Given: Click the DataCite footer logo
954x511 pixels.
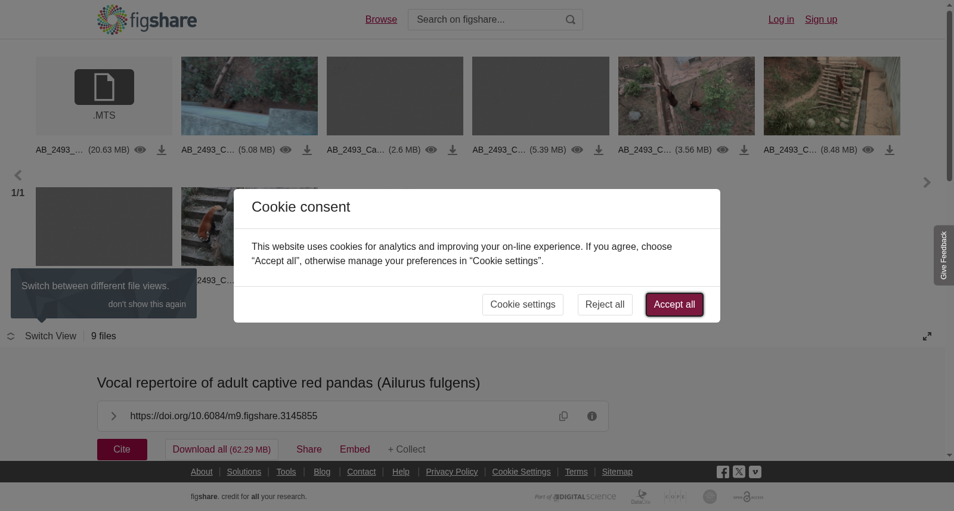Looking at the screenshot, I should pyautogui.click(x=641, y=497).
